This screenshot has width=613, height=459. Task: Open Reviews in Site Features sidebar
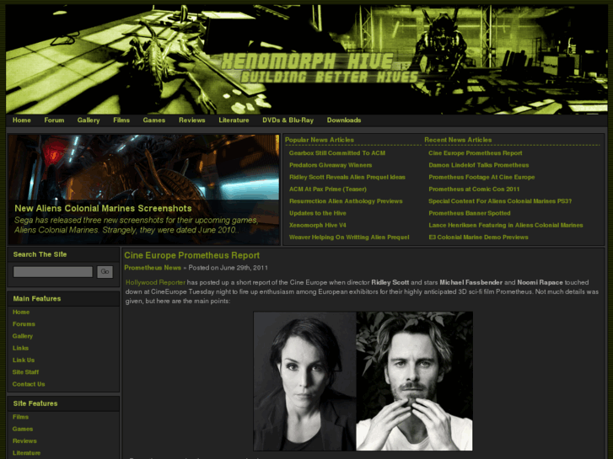coord(24,441)
